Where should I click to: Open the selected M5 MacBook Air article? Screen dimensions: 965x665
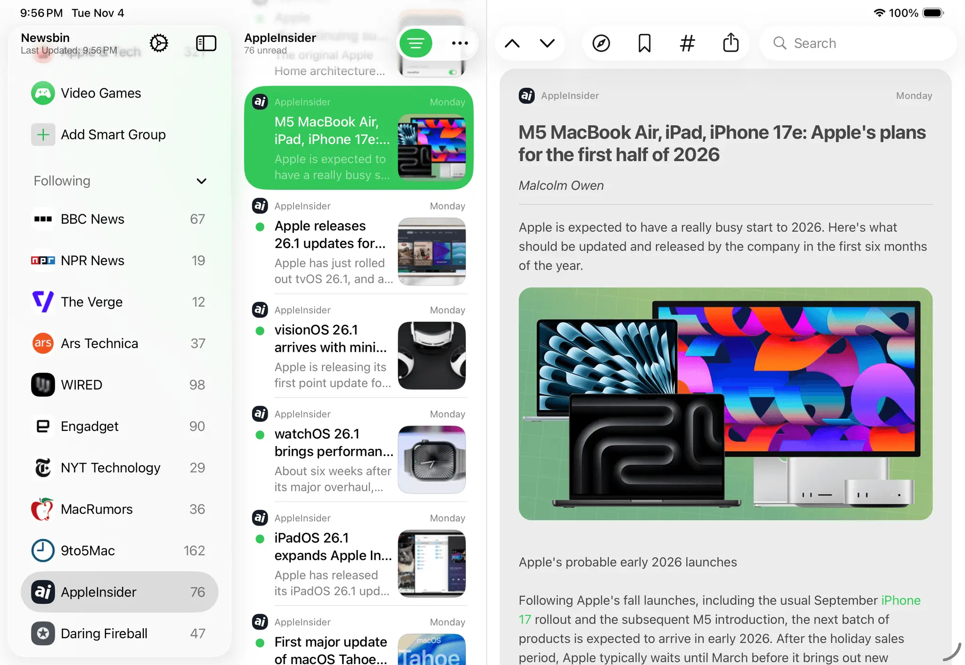(359, 138)
